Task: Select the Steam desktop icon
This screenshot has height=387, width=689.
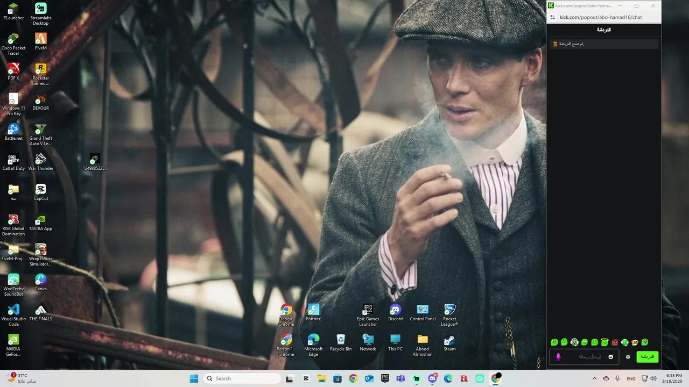Action: (450, 343)
